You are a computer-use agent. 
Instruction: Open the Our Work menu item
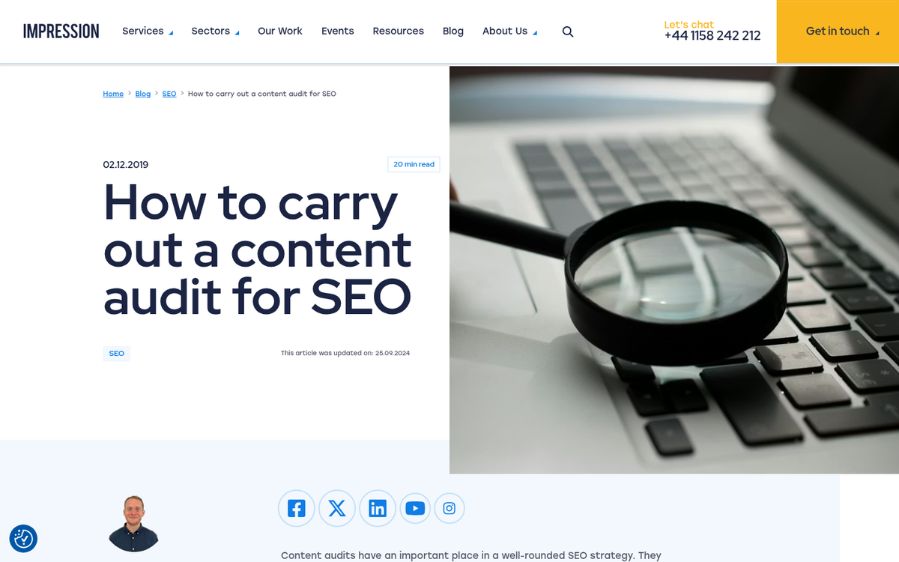[x=280, y=31]
